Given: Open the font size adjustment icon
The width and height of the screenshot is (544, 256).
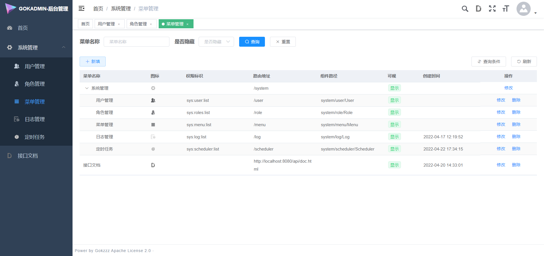Looking at the screenshot, I should 506,9.
